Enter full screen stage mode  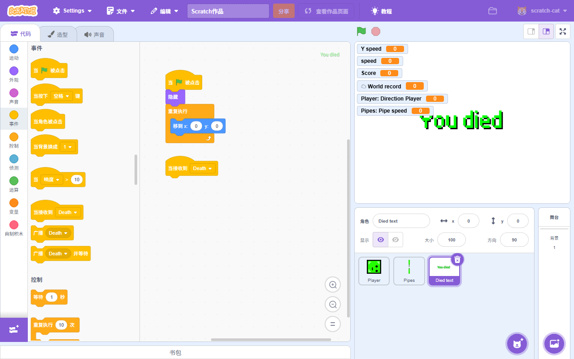pos(563,31)
